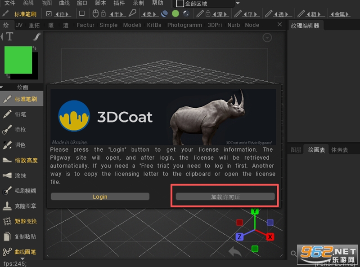360x267 pixels.
Task: Open the 窗口 window menu
Action: (82, 3)
